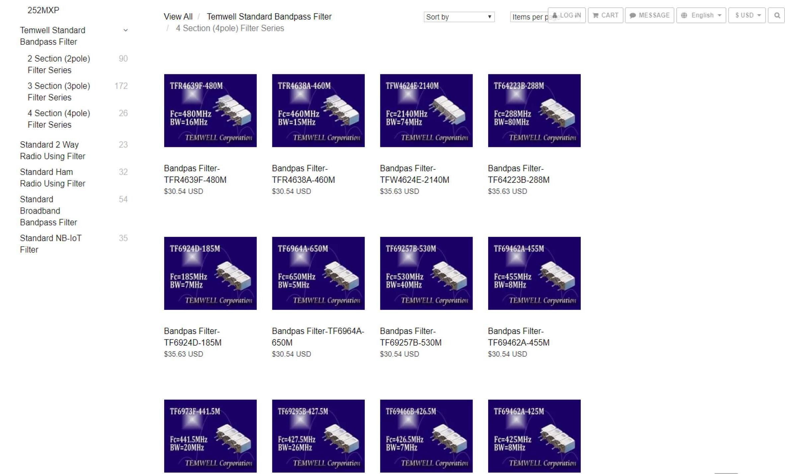Image resolution: width=785 pixels, height=474 pixels.
Task: Open Standard Ham Radio Using Filter
Action: [53, 177]
